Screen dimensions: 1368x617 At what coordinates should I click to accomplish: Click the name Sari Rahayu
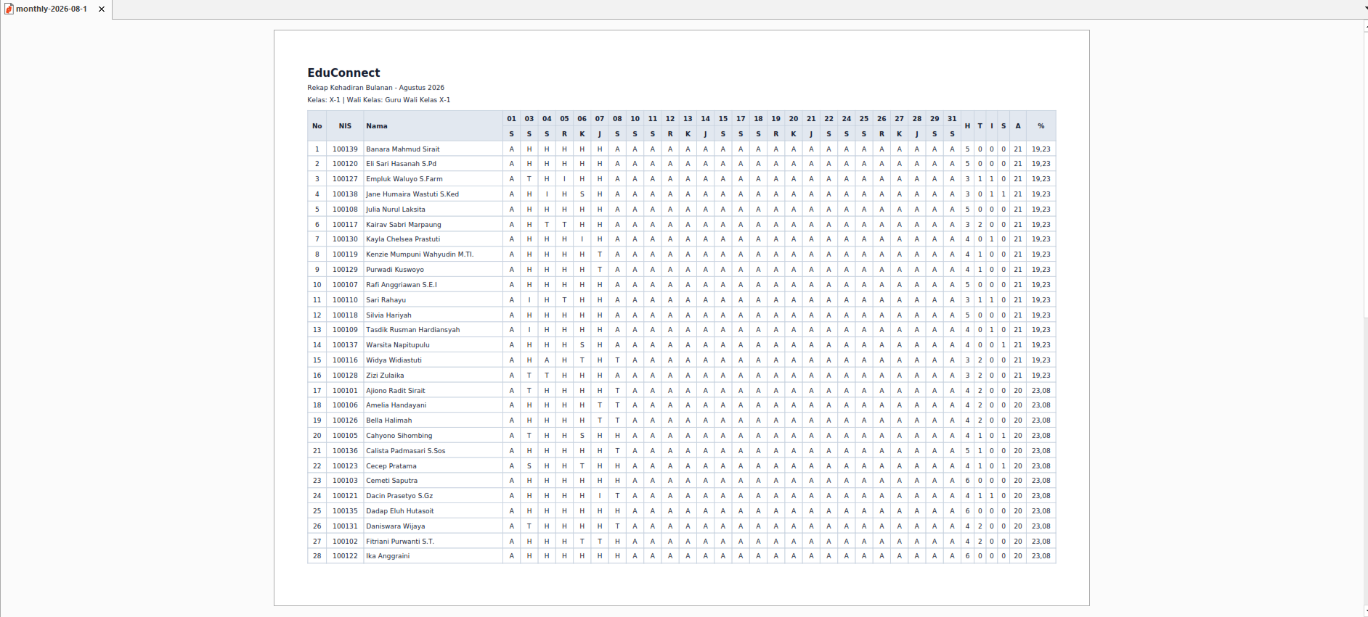coord(386,300)
